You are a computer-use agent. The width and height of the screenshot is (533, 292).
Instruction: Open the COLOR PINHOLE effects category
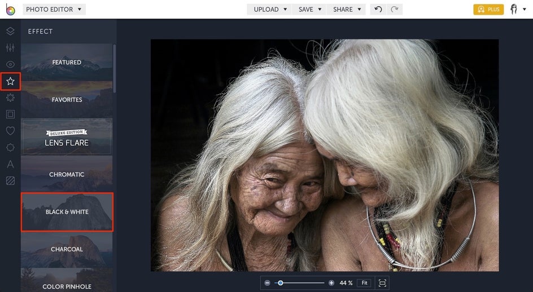point(67,281)
